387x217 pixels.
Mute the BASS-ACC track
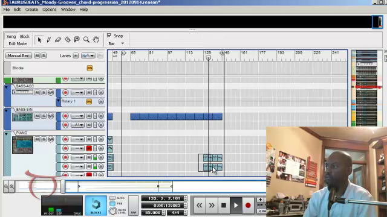tap(37, 92)
